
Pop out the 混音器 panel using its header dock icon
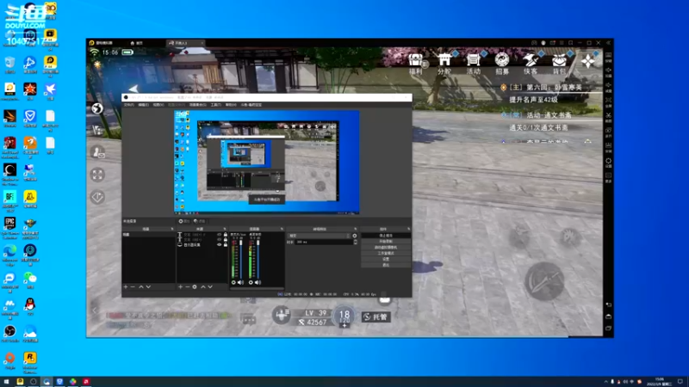[282, 229]
